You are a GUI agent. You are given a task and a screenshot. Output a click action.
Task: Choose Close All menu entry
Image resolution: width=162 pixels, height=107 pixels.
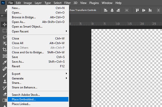(x=38, y=43)
